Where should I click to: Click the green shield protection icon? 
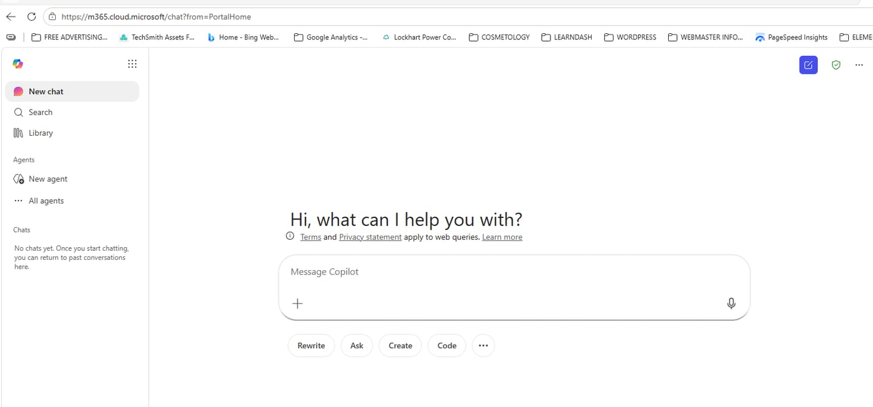[836, 65]
